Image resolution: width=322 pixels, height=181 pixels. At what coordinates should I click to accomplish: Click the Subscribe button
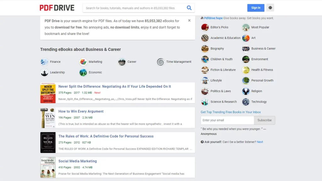pyautogui.click(x=264, y=120)
